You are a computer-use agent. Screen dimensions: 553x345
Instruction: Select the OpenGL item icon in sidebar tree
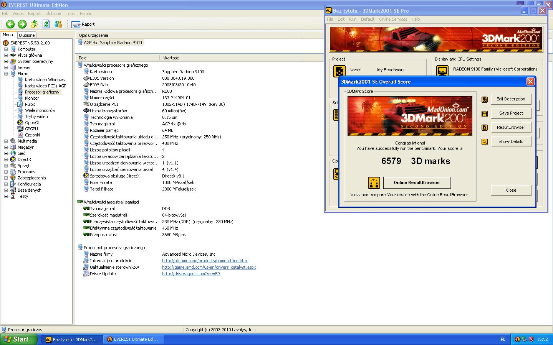21,123
